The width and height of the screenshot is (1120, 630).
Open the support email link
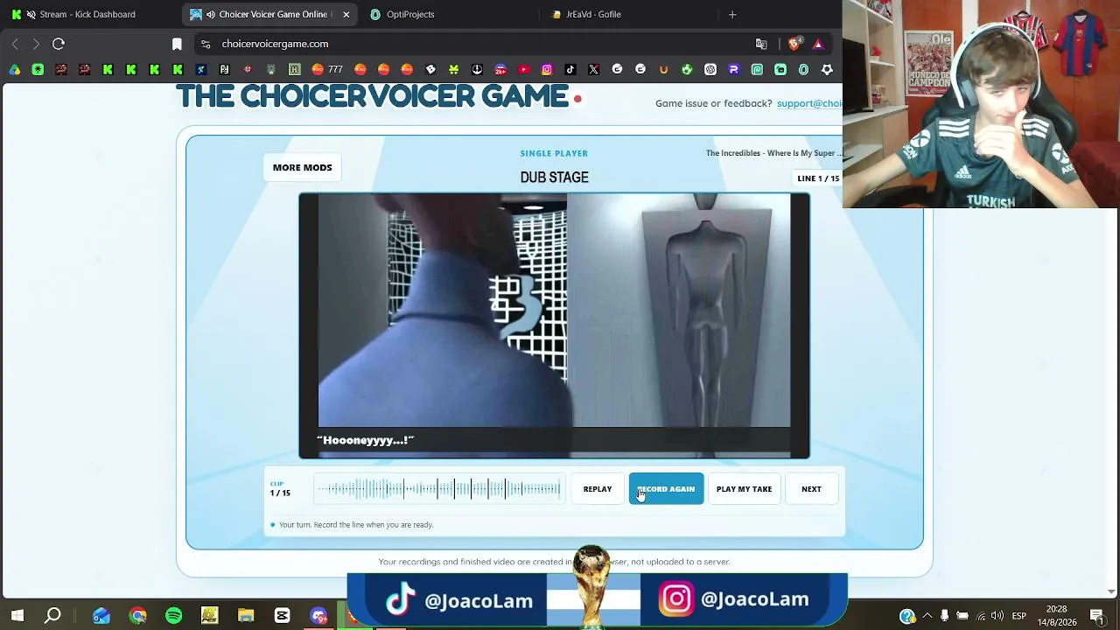pyautogui.click(x=809, y=103)
